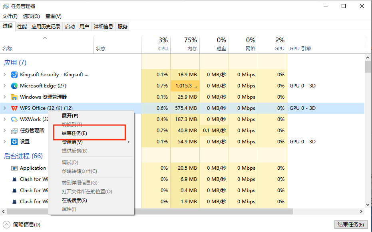The height and width of the screenshot is (232, 372).
Task: Select 在线搜索(S) from context menu
Action: (74, 200)
